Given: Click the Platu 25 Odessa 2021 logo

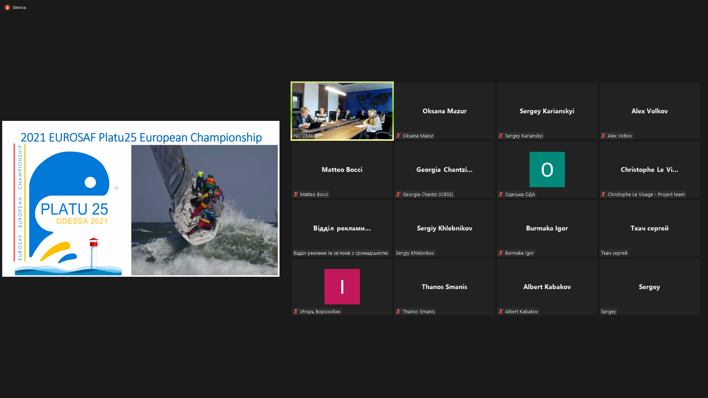Looking at the screenshot, I should click(68, 209).
